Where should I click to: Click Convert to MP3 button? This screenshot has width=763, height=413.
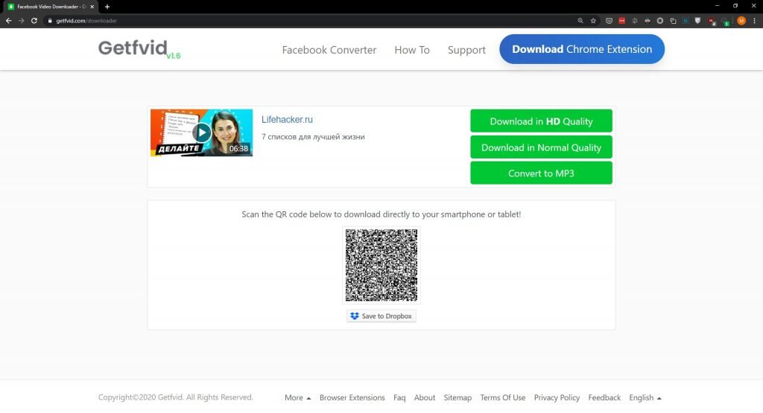541,173
